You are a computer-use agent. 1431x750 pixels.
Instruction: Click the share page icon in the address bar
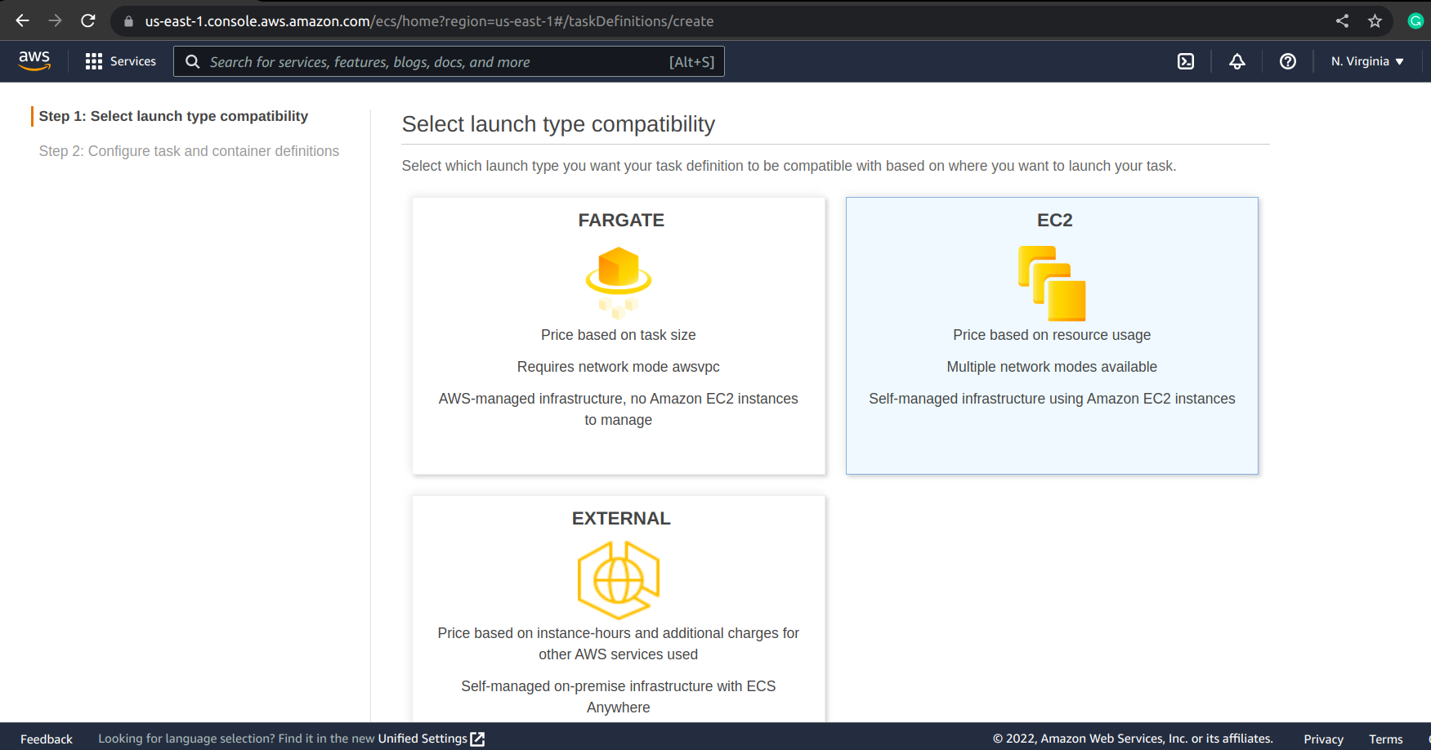(1342, 21)
